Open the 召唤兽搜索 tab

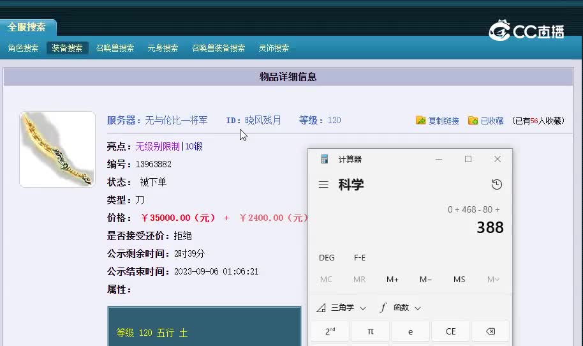tap(115, 48)
